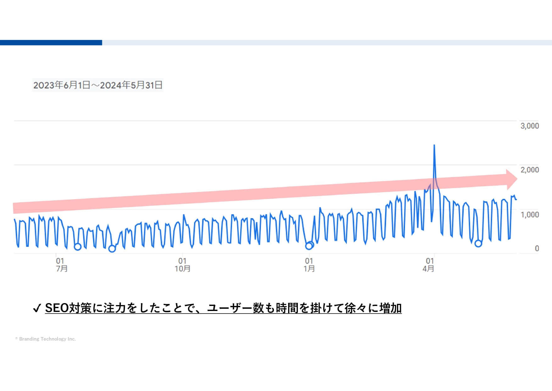
Task: Click the 2,000 y-axis label
Action: point(530,170)
